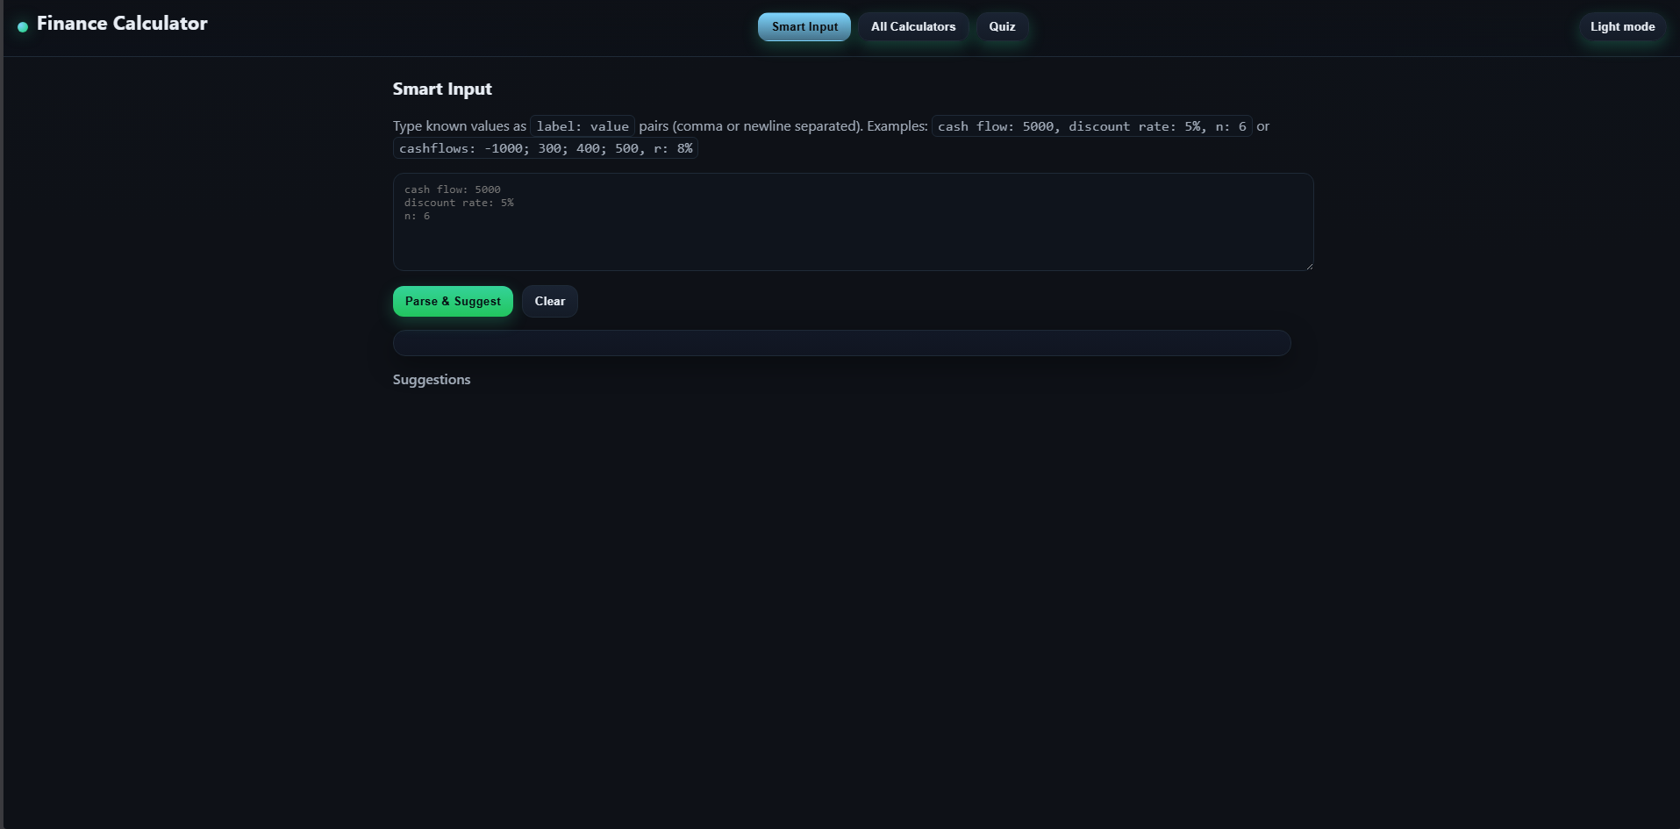The image size is (1680, 829).
Task: Switch to the Quiz section
Action: 1001,26
